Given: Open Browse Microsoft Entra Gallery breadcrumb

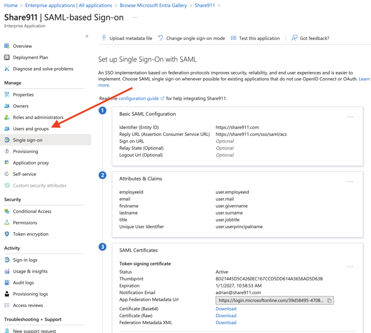Looking at the screenshot, I should click(x=153, y=5).
